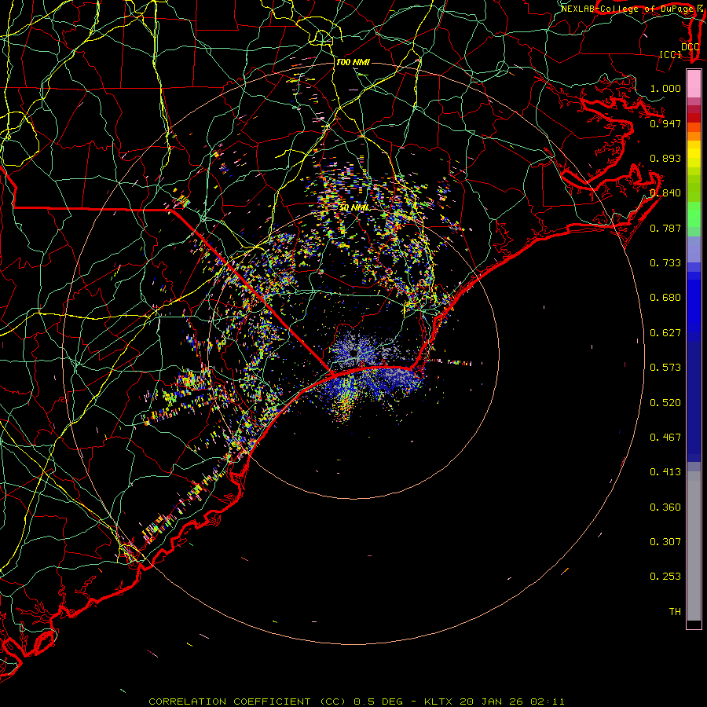Viewport: 707px width, 707px height.
Task: Click the 0.307 scale value
Action: click(665, 542)
